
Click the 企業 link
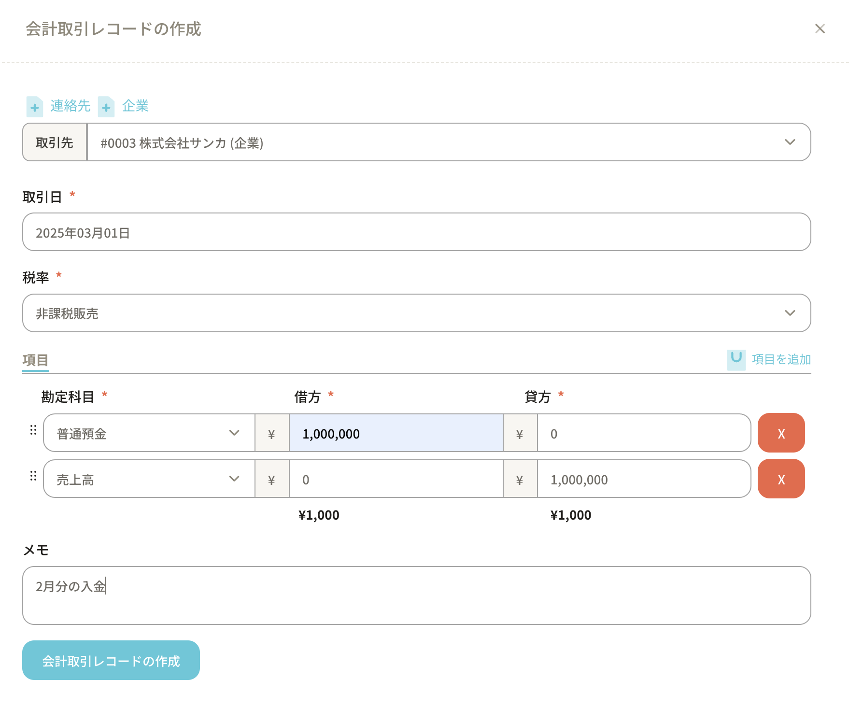pos(135,106)
